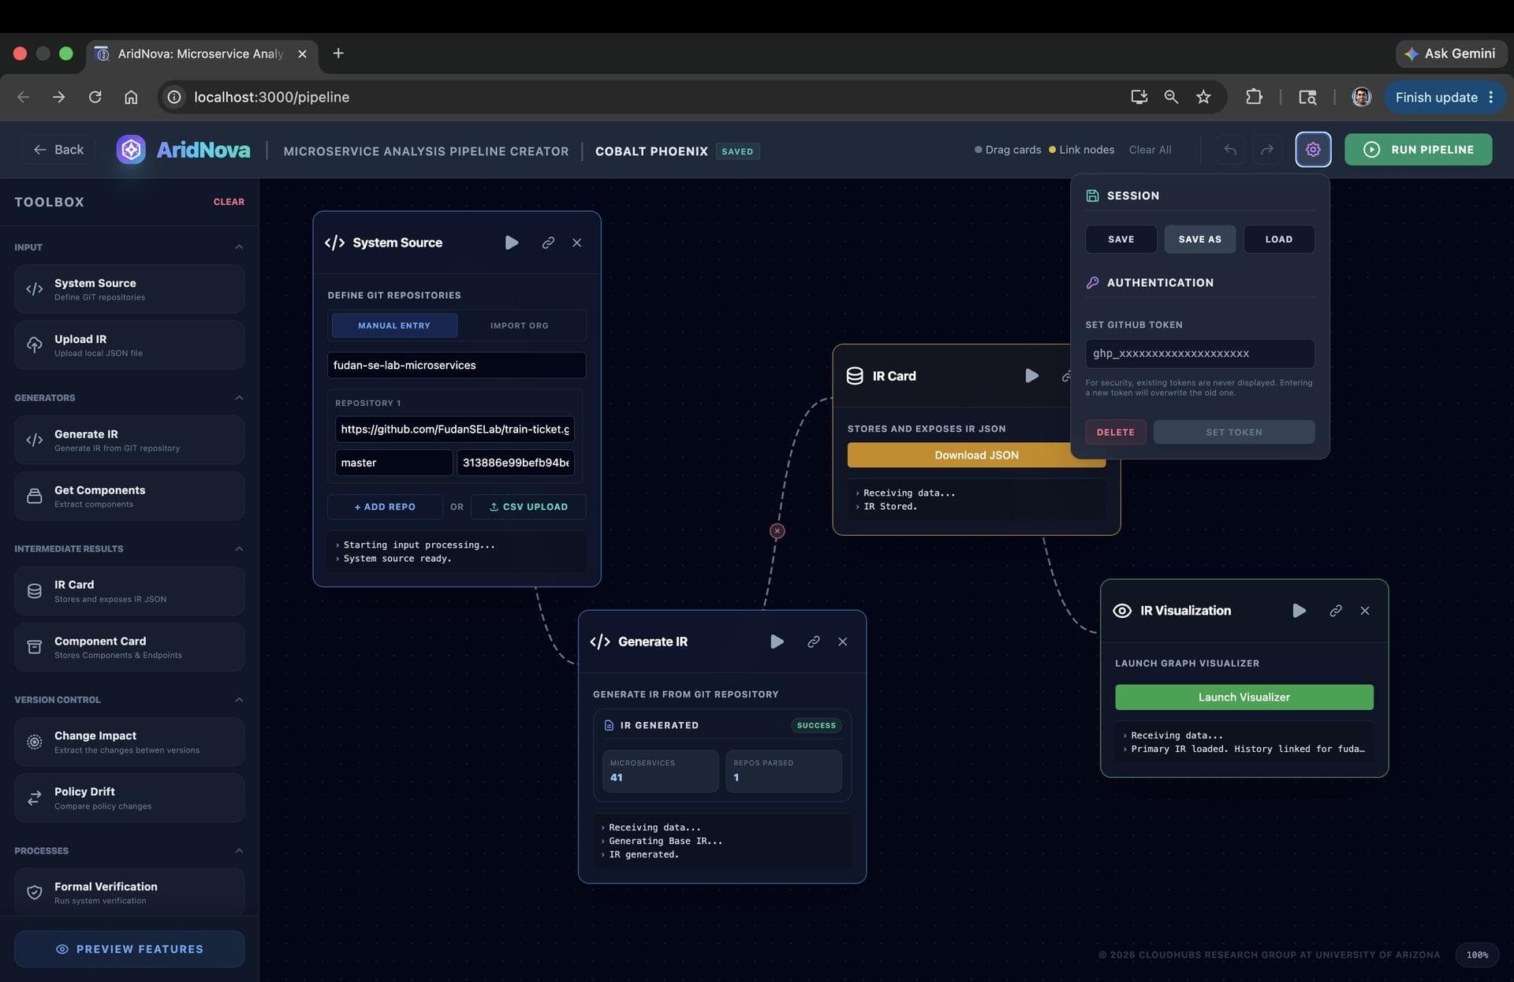
Task: Click Load in Session panel
Action: (x=1278, y=239)
